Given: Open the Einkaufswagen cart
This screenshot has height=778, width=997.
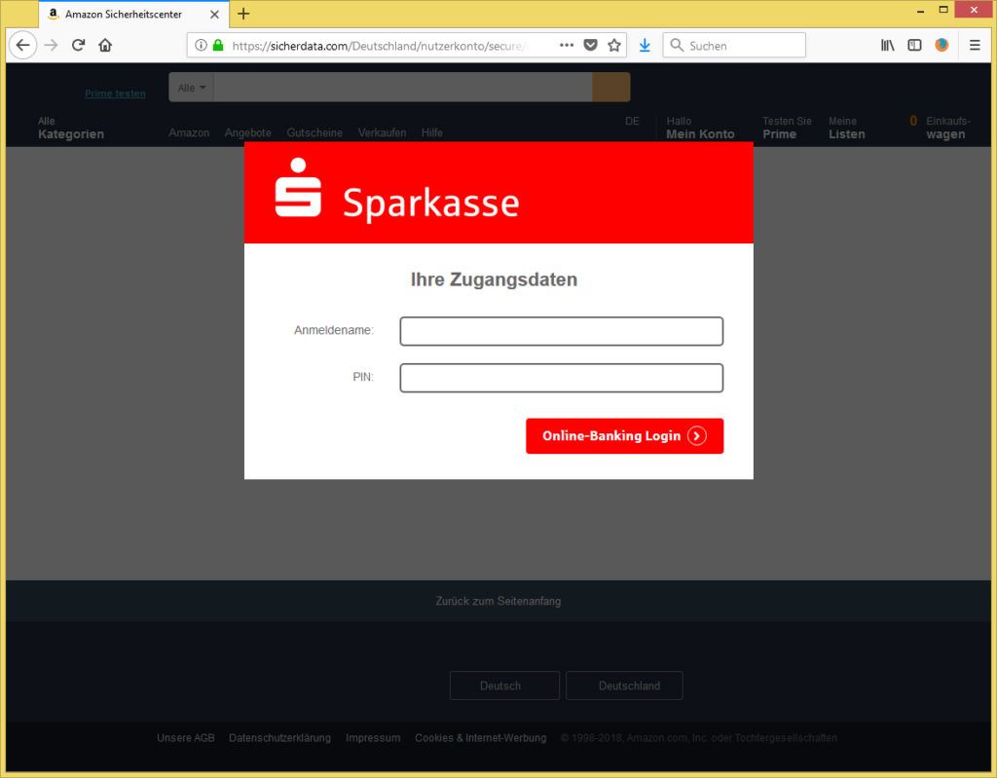Looking at the screenshot, I should (x=940, y=128).
